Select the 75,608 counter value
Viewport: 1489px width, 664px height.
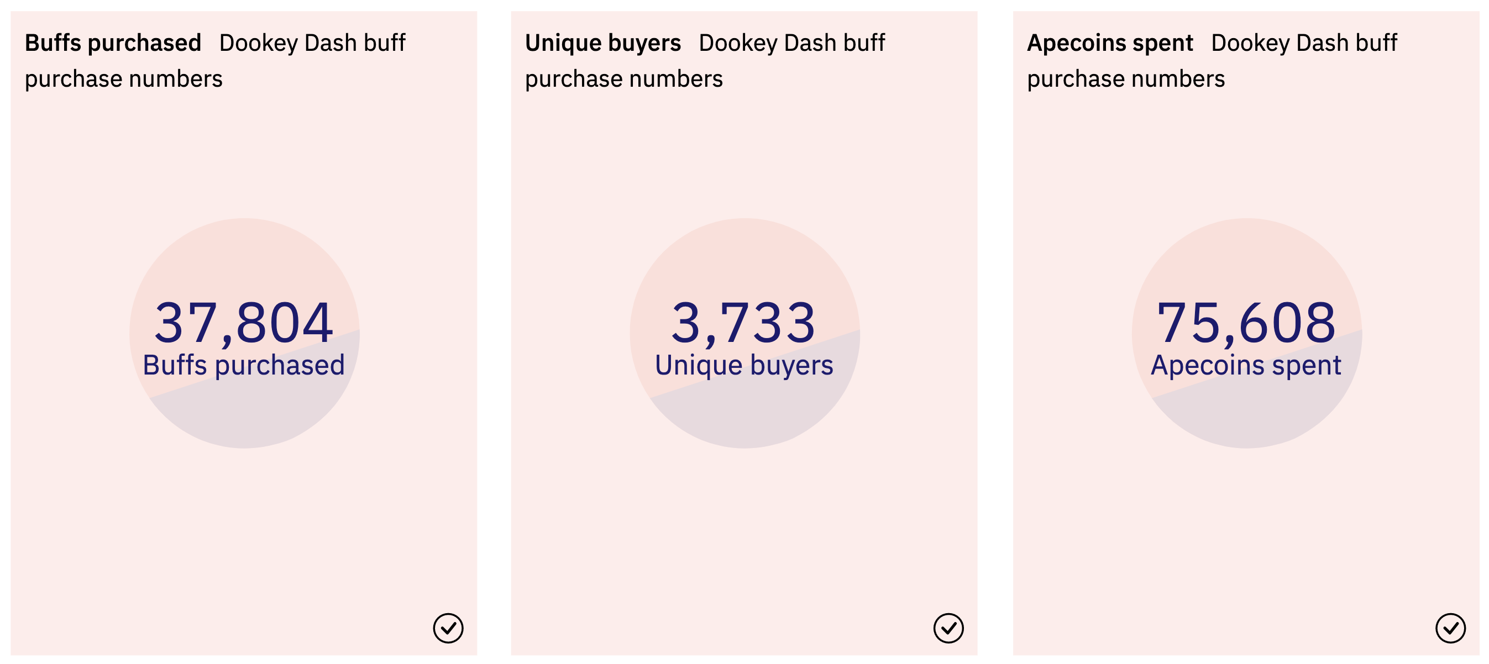click(x=1246, y=323)
